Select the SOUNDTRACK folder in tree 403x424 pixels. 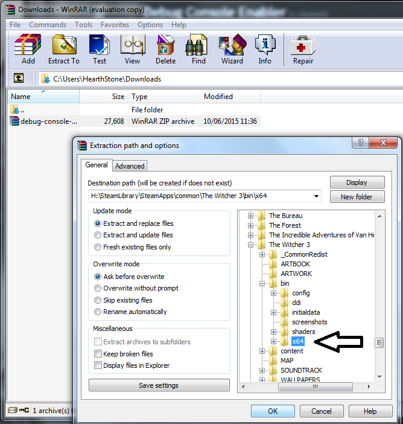(x=301, y=370)
